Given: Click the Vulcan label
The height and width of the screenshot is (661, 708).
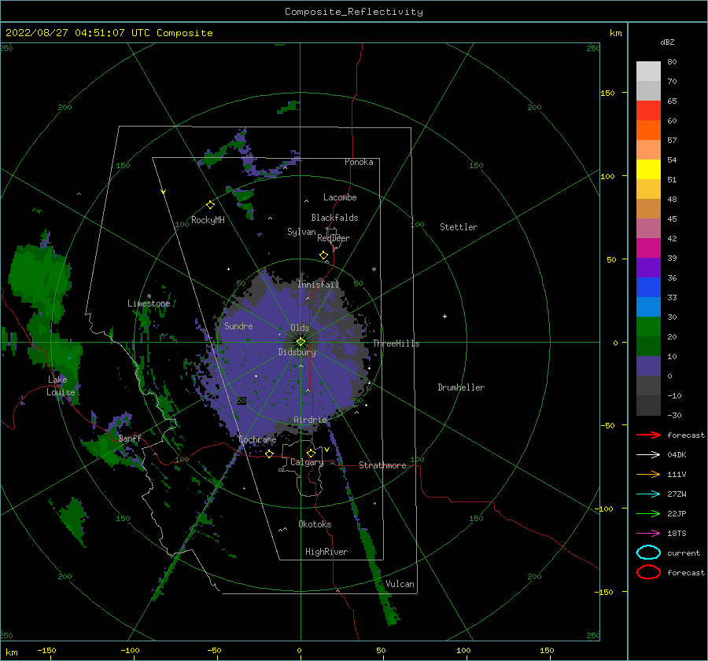Looking at the screenshot, I should pyautogui.click(x=400, y=584).
